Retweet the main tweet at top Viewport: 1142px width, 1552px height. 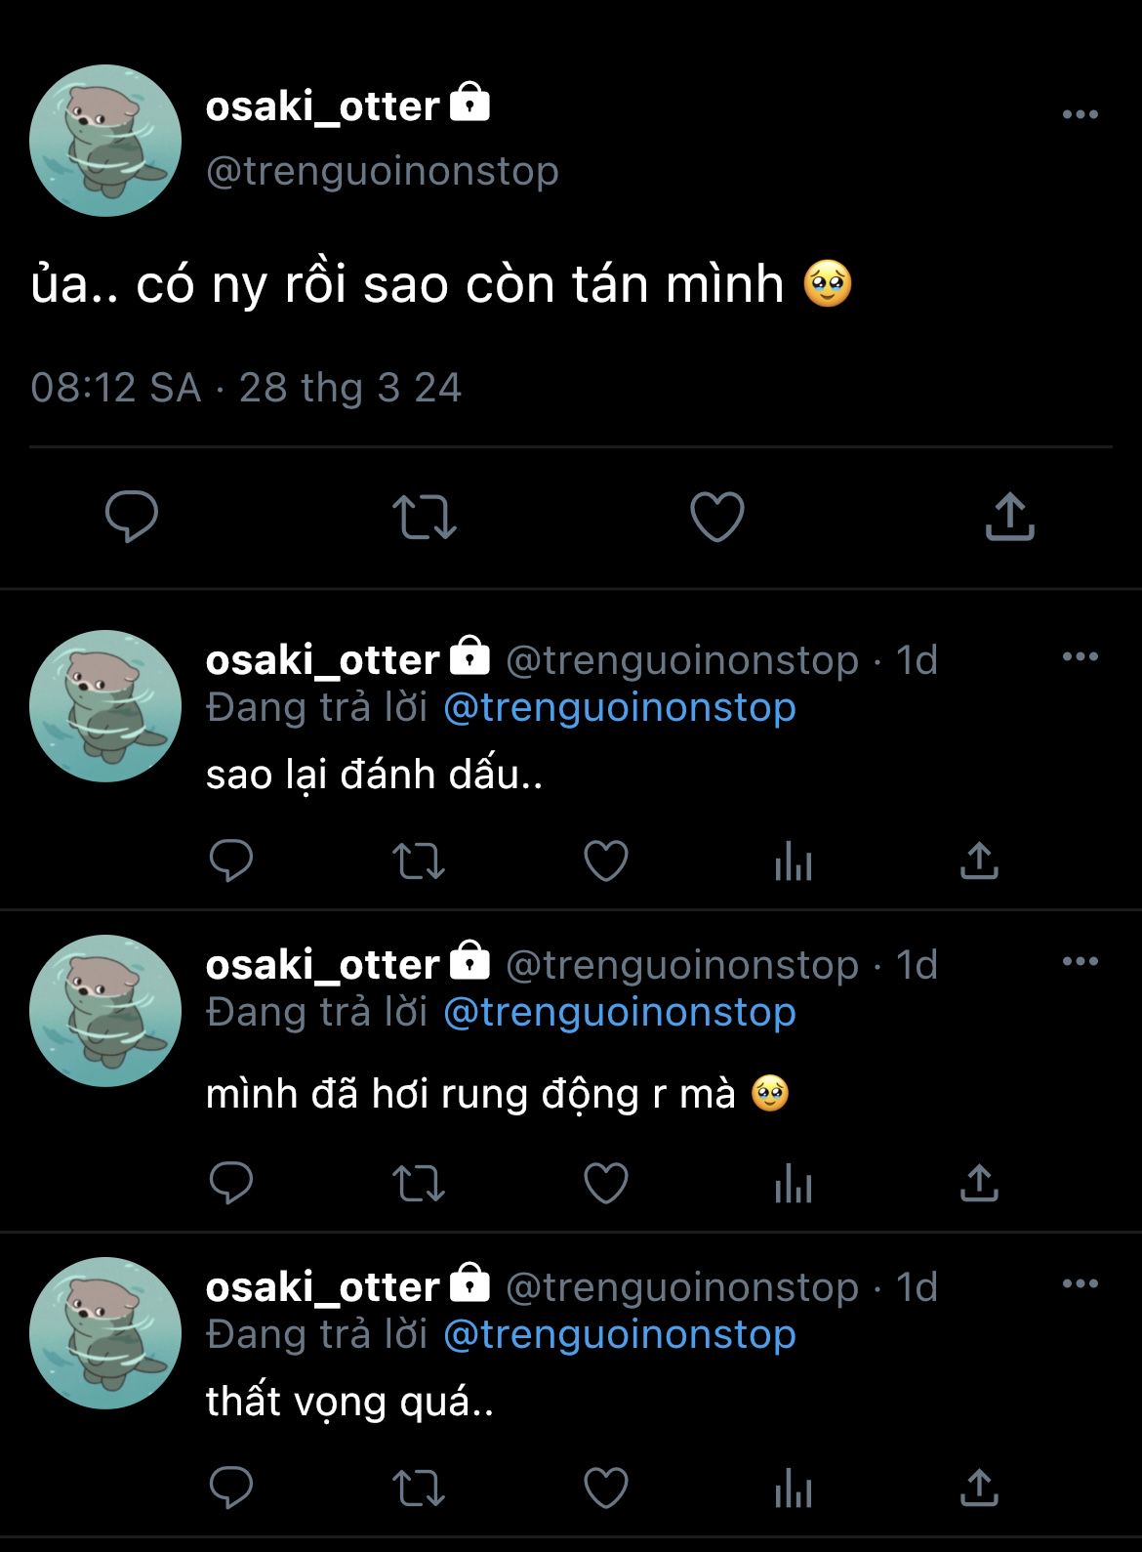424,517
